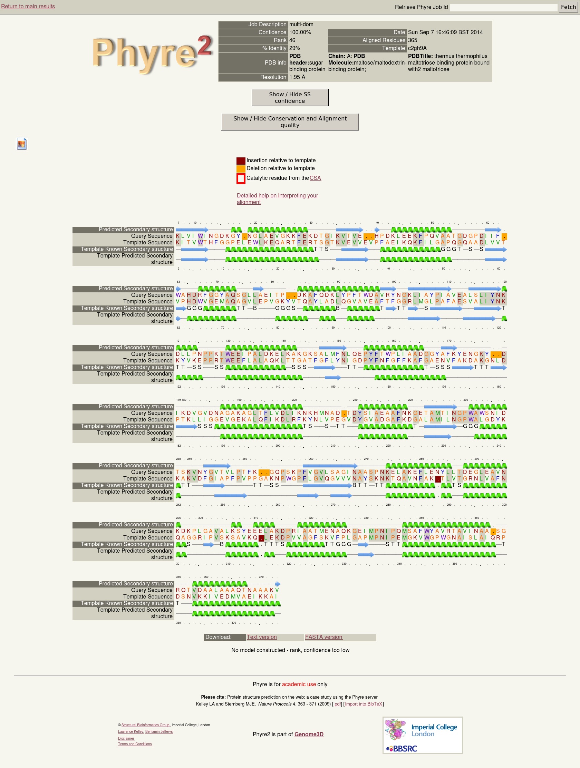580x768 pixels.
Task: Click the Imperial College London BBSRC logo
Action: 422,735
